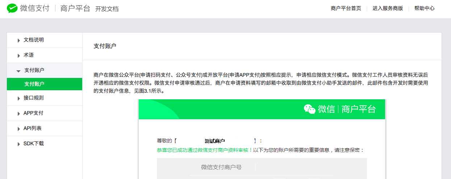The width and height of the screenshot is (451, 179).
Task: Click the 微信支付 brand text in the header
Action: click(34, 8)
